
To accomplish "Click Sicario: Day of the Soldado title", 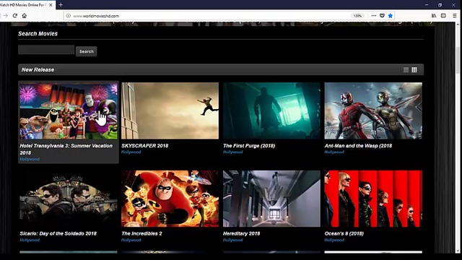I will [58, 233].
